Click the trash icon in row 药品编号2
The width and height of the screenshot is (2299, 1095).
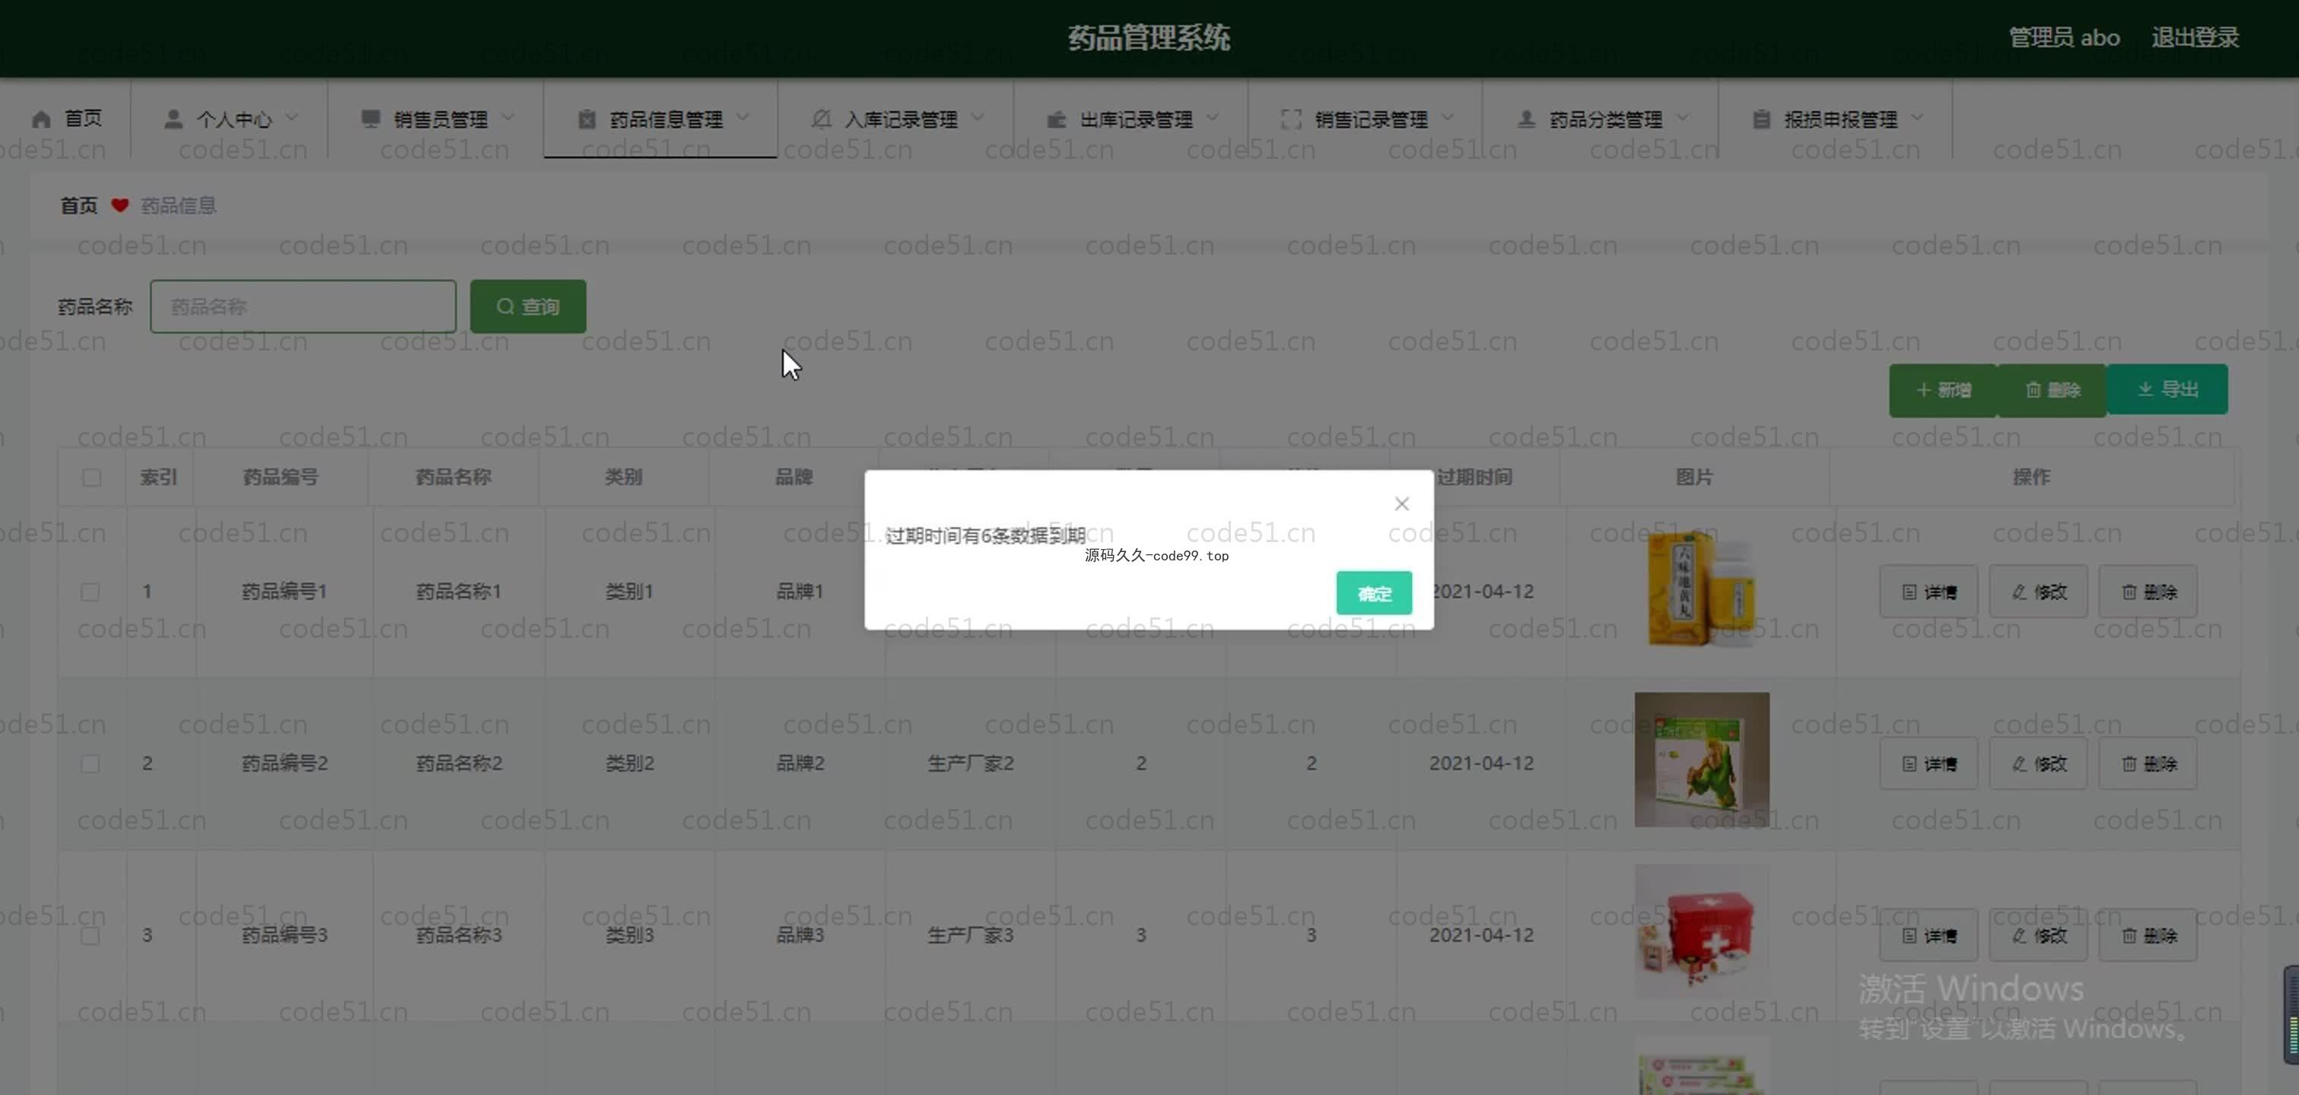(x=2129, y=764)
